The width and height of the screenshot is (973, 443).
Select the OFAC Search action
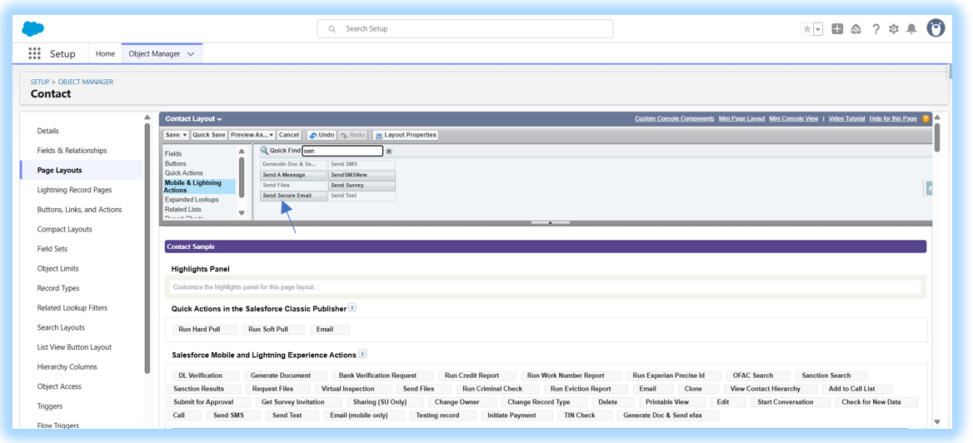758,376
